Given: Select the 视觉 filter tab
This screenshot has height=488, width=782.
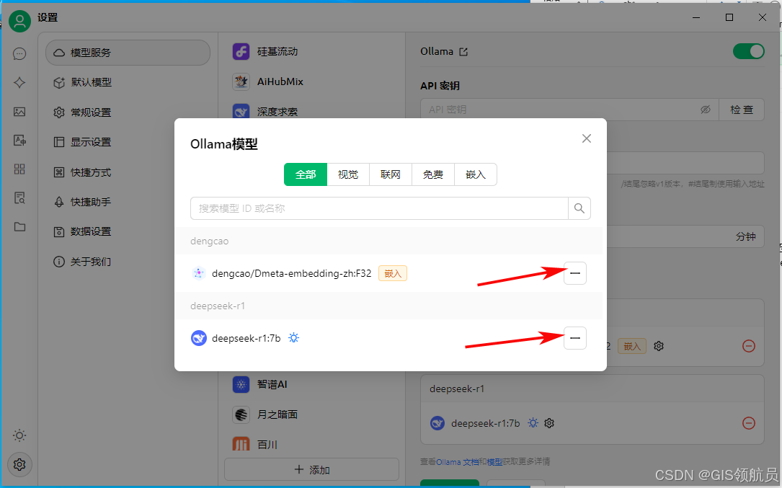Looking at the screenshot, I should click(x=348, y=174).
